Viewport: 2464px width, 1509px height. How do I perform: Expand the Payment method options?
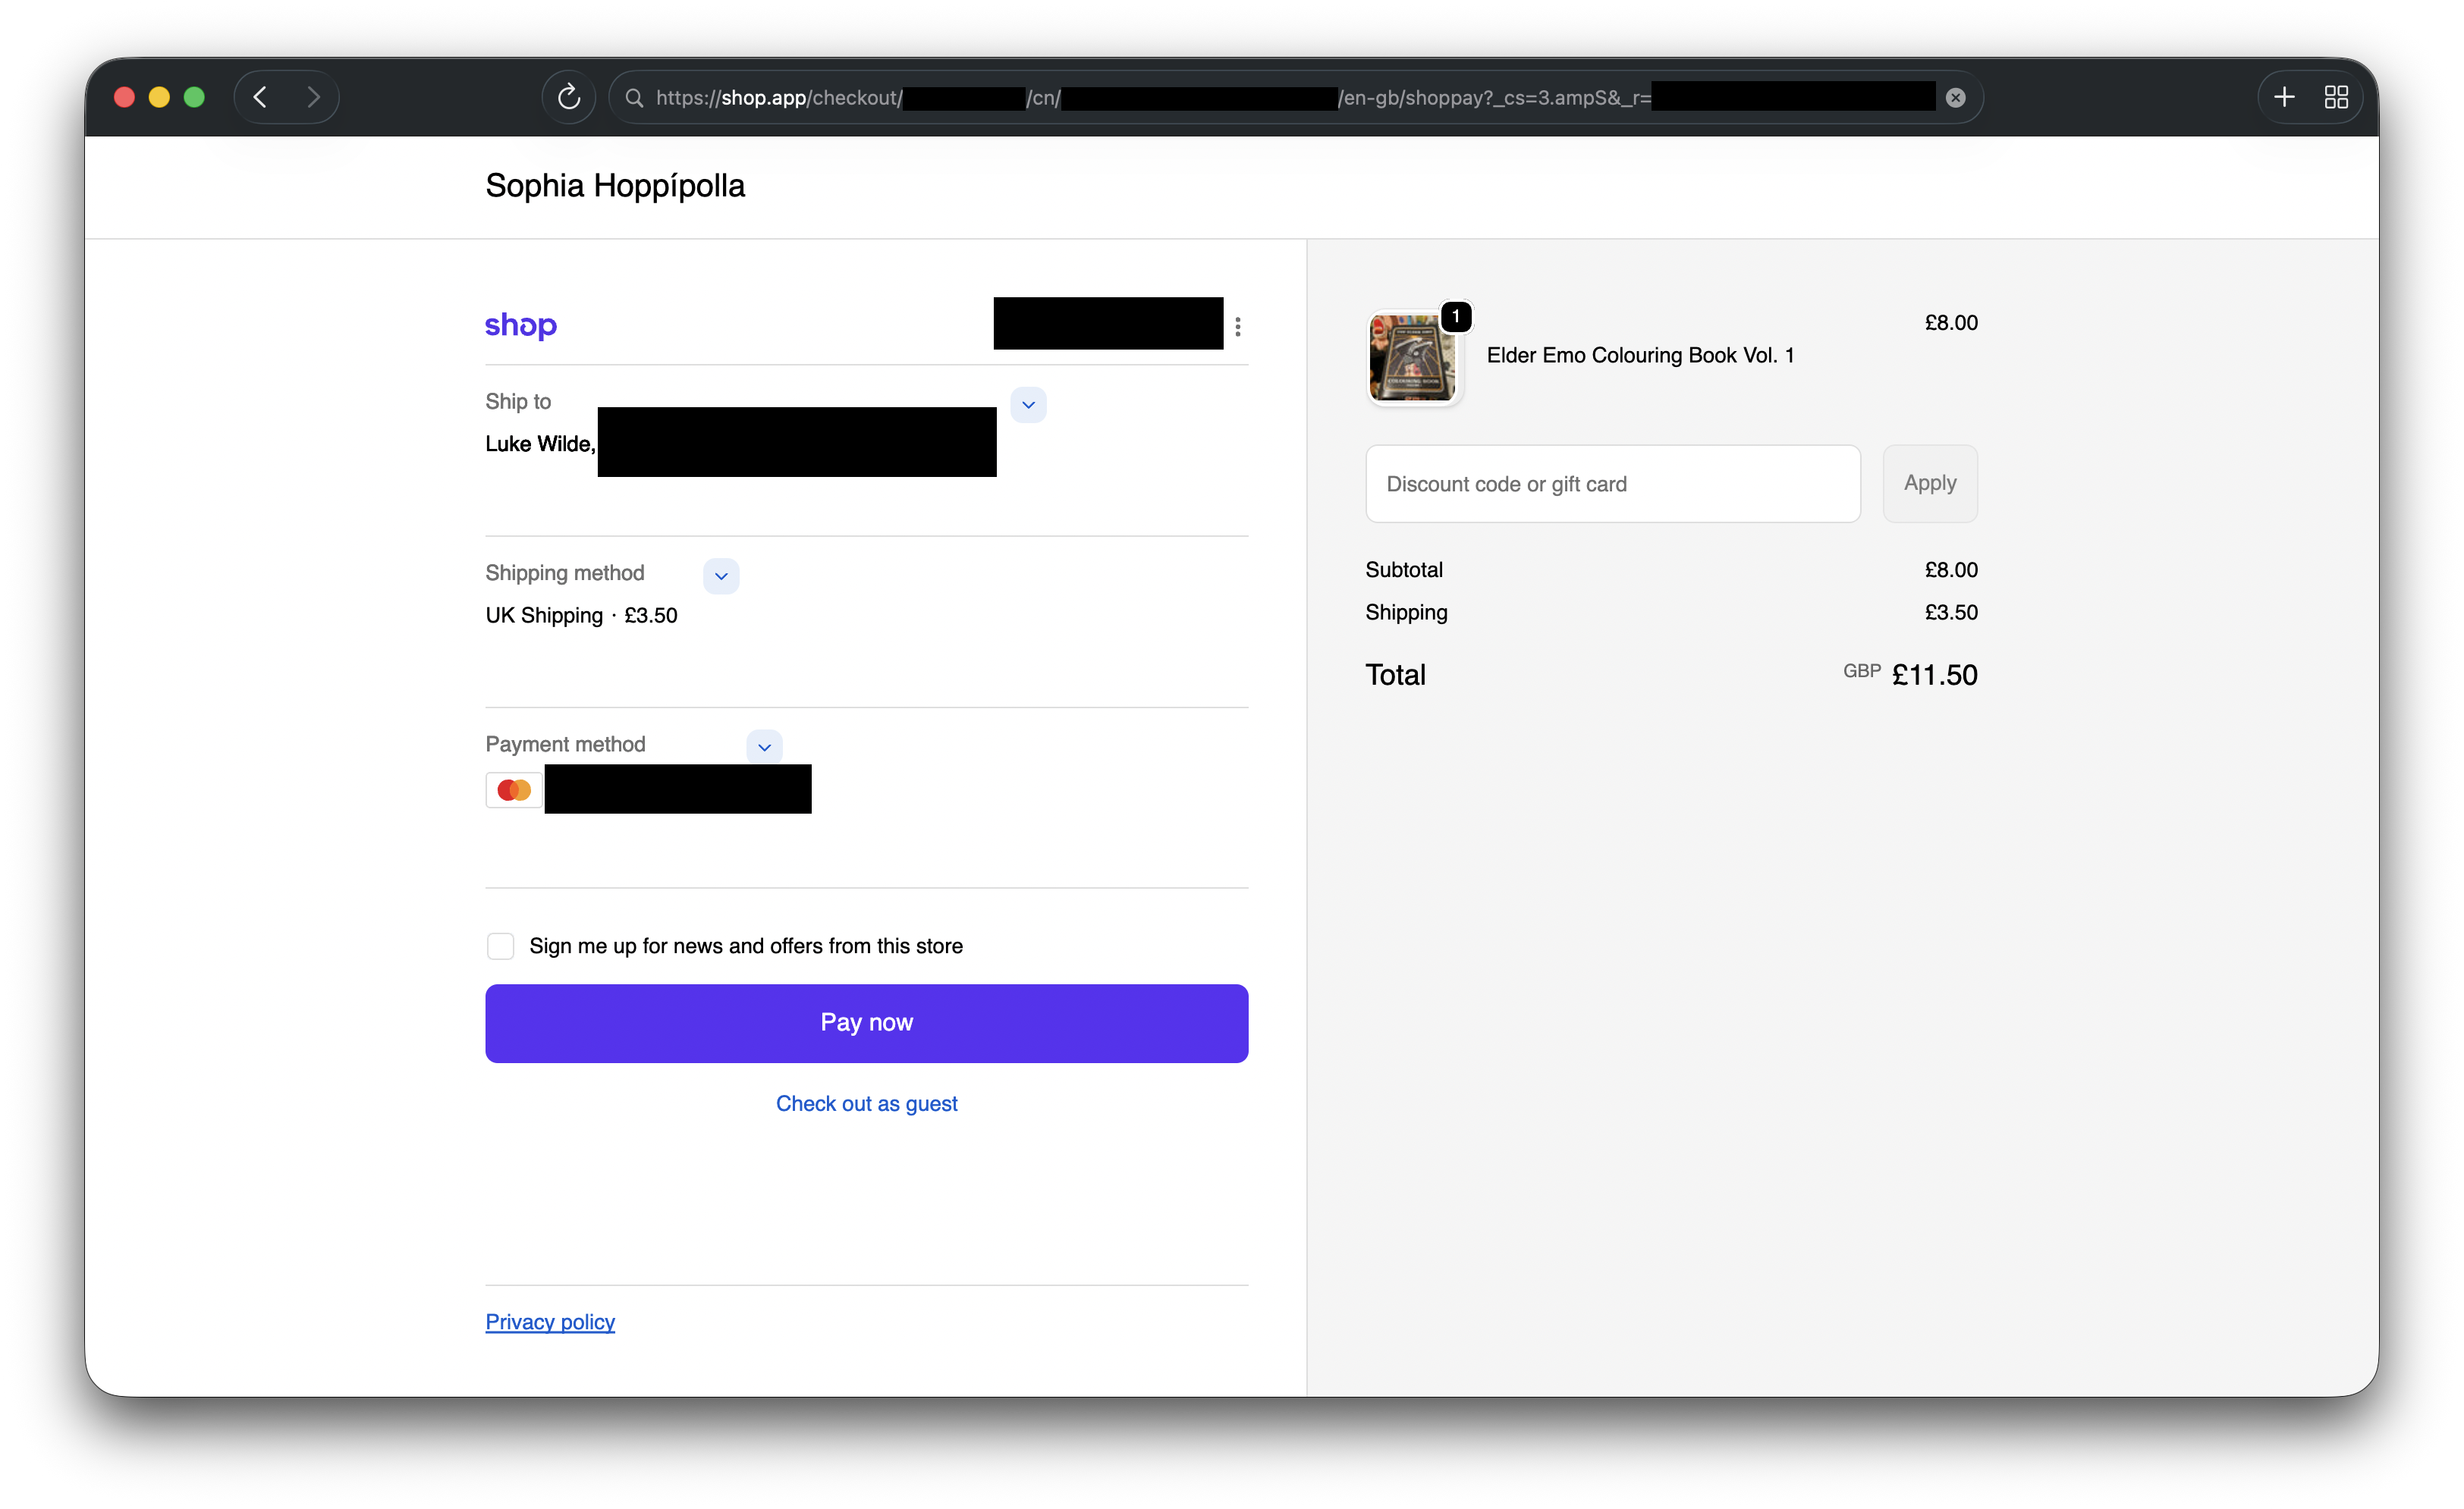764,746
